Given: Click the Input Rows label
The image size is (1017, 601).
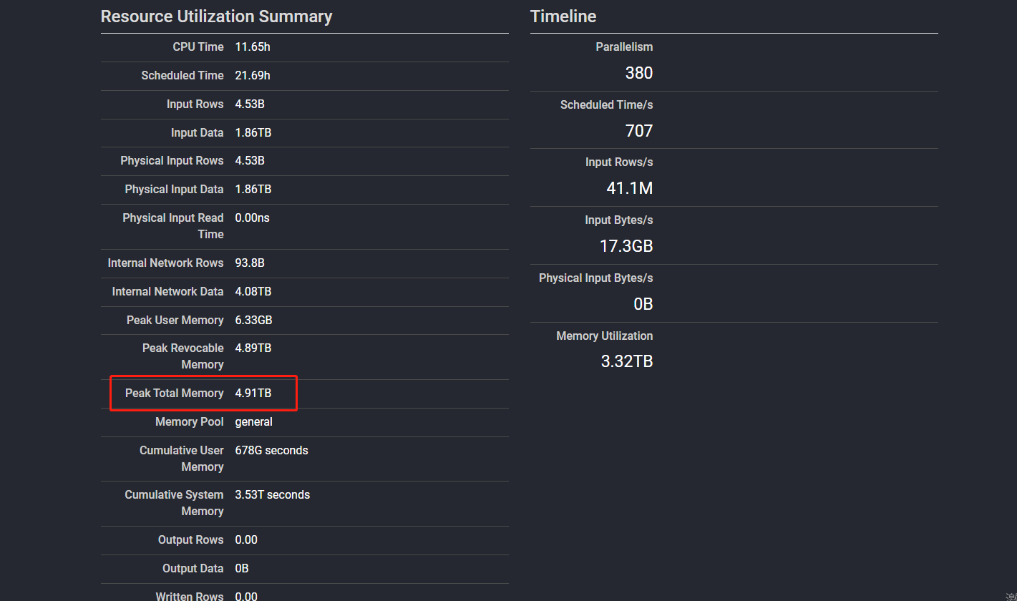Looking at the screenshot, I should (195, 104).
